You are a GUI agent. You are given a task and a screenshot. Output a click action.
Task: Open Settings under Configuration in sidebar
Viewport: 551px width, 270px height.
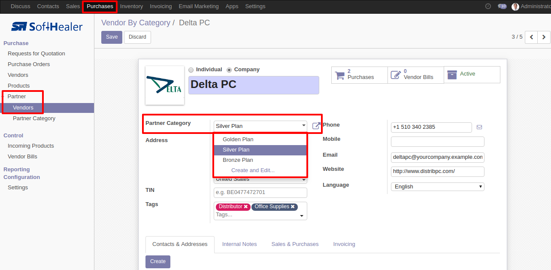click(18, 188)
